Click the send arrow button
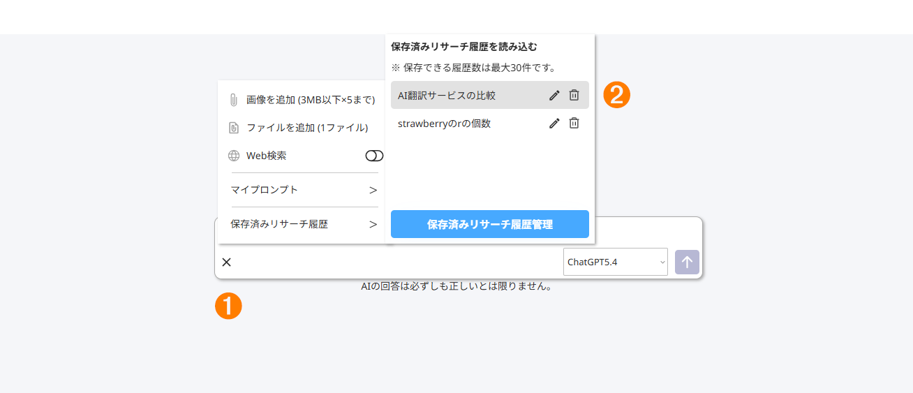913x393 pixels. click(687, 262)
